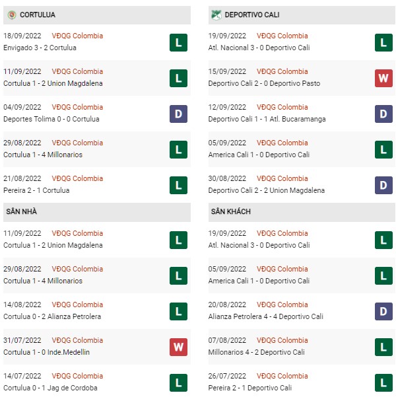The height and width of the screenshot is (397, 396).
Task: Click the D badge for Deportivo Cali 2 - 2 Union Magdalena
Action: point(383,186)
